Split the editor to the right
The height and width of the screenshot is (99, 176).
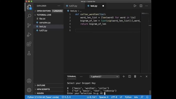click(x=141, y=6)
